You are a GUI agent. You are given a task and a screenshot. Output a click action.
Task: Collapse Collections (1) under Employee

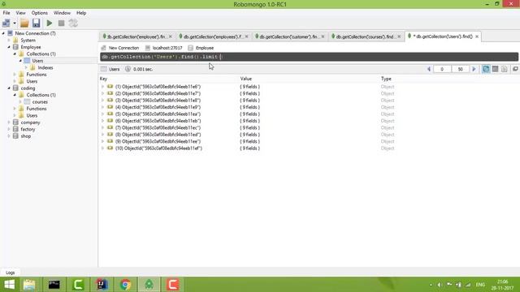(15, 54)
